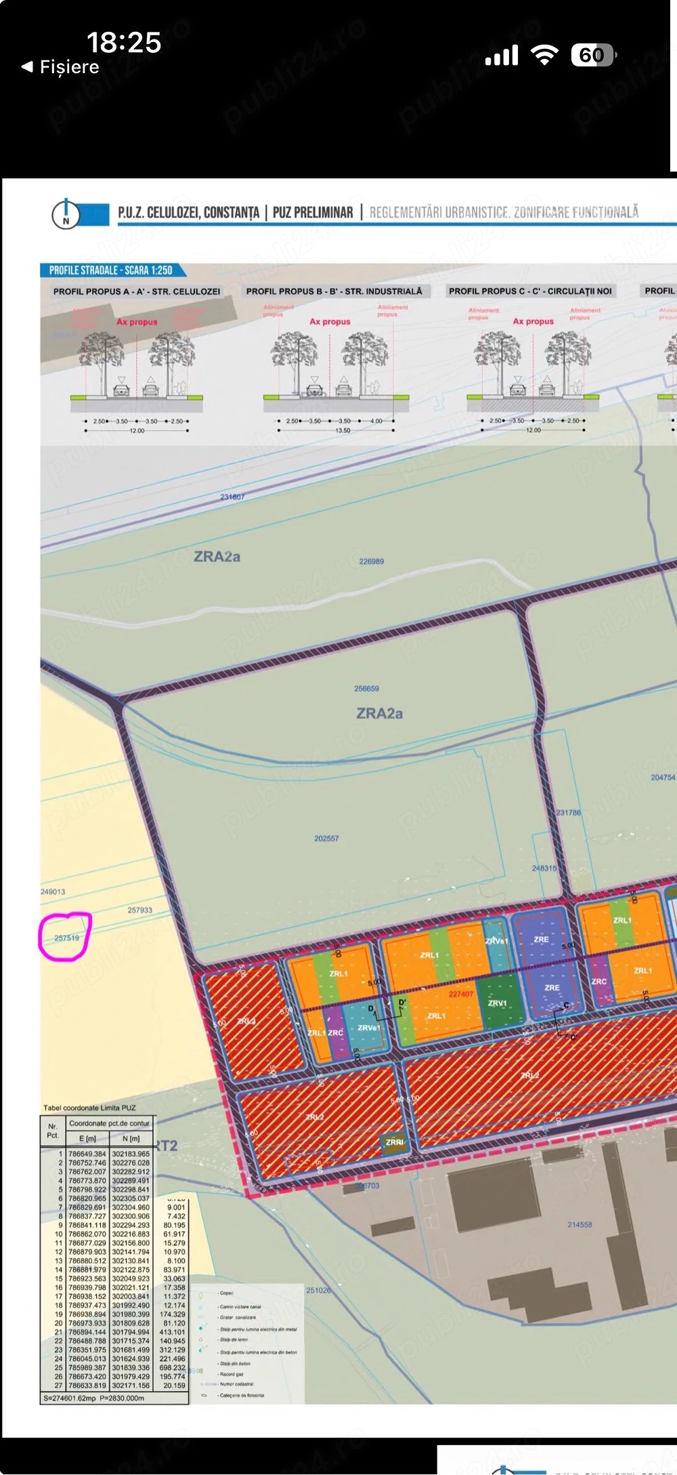This screenshot has height=1475, width=677.
Task: Select "REGLEMENTĂRI URBANISTICE. ZONIFICARE FUNCȚIONALĂ" subtitle
Action: 504,212
